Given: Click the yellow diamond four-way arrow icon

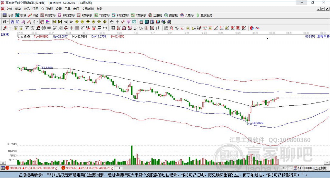Looking at the screenshot, I should coord(99,22).
